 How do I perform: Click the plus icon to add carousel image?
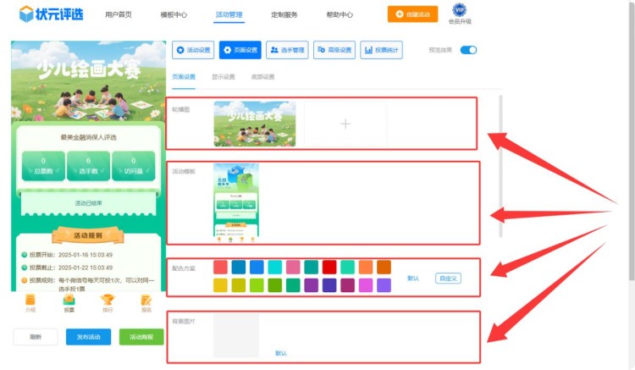pyautogui.click(x=345, y=124)
